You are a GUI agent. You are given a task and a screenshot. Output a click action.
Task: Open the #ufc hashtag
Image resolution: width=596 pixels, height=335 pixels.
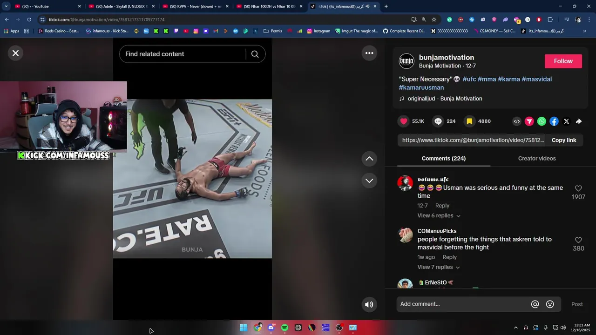pyautogui.click(x=469, y=79)
